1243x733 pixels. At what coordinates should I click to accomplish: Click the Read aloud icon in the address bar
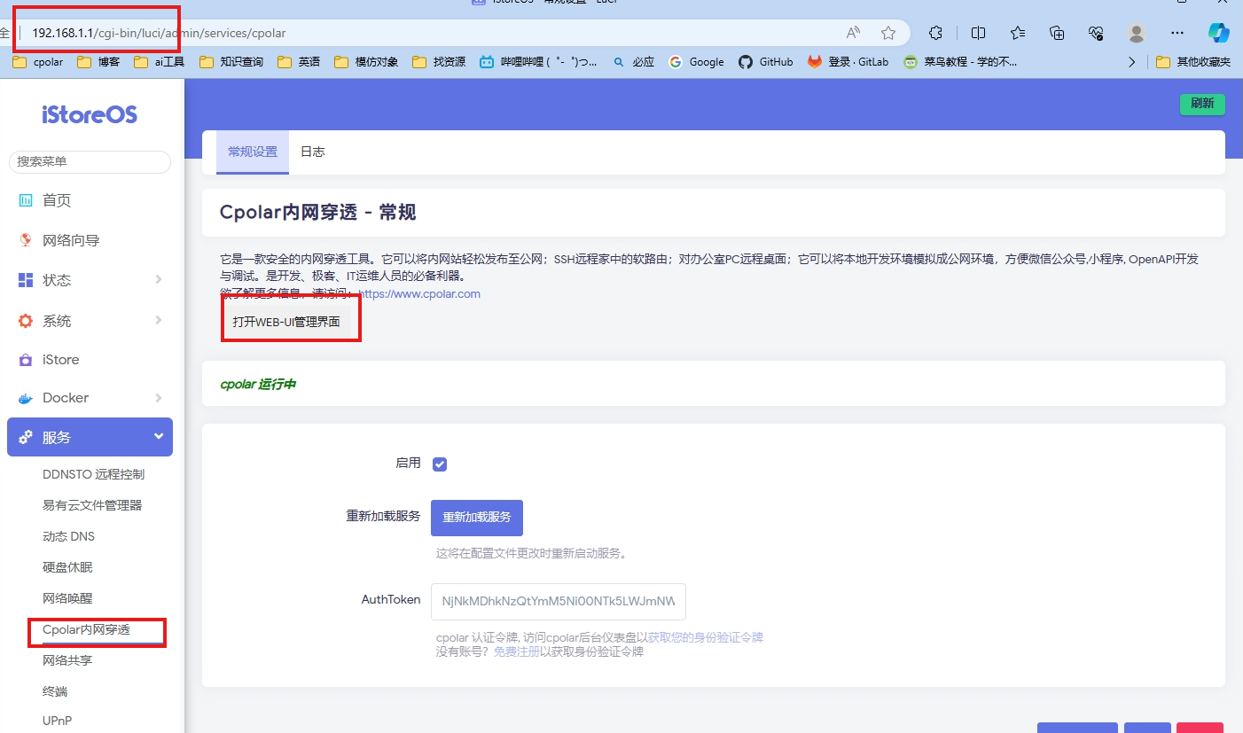(854, 33)
